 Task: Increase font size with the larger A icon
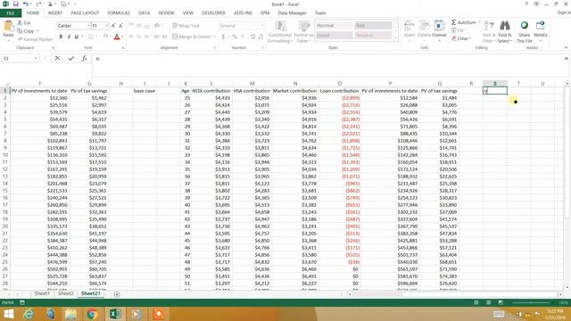coord(113,26)
